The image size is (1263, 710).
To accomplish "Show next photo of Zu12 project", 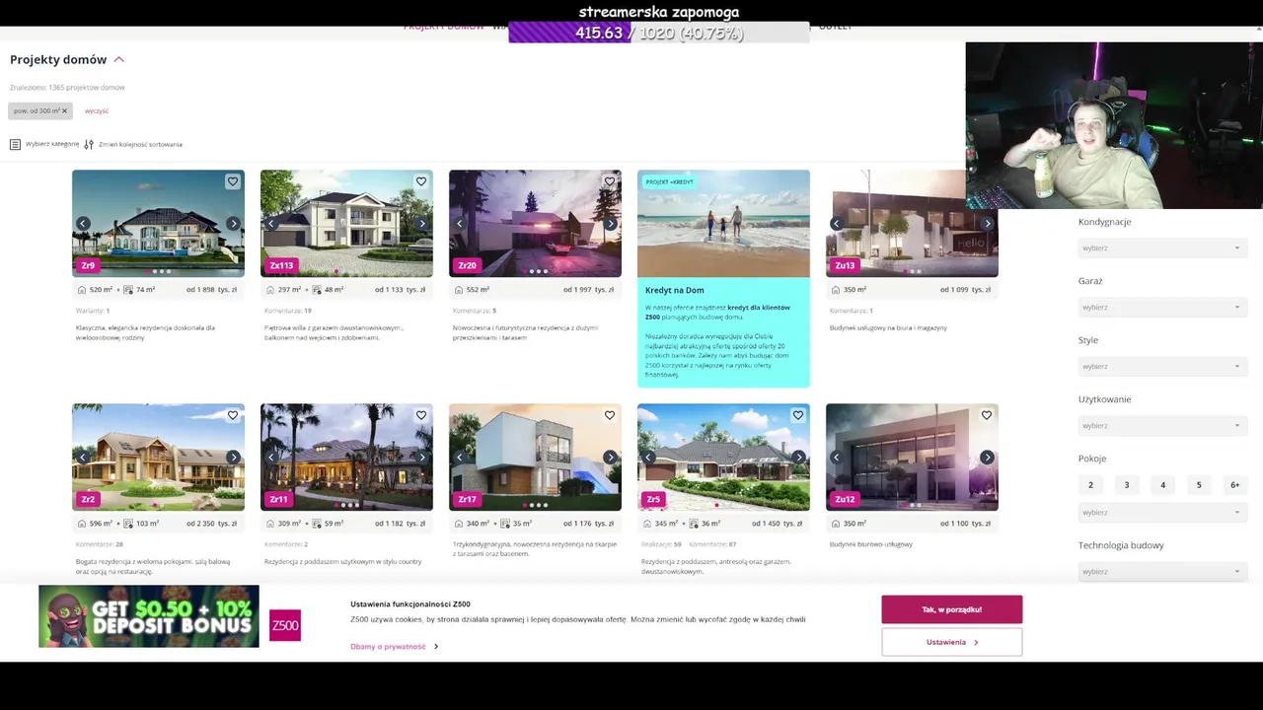I will coord(988,458).
